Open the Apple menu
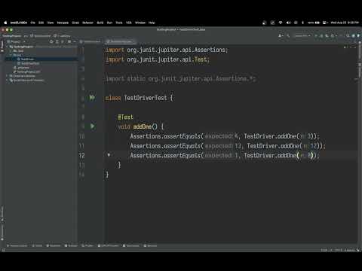This screenshot has height=271, width=362. pyautogui.click(x=5, y=23)
